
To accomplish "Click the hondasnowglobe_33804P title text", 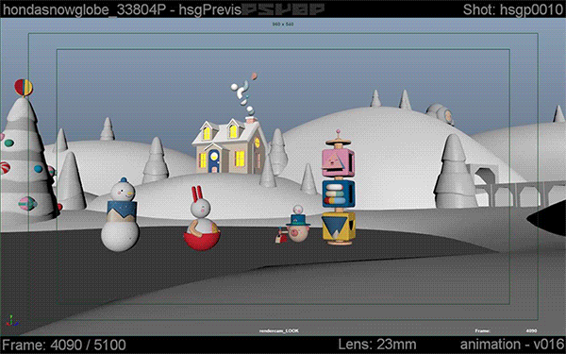I will [84, 9].
